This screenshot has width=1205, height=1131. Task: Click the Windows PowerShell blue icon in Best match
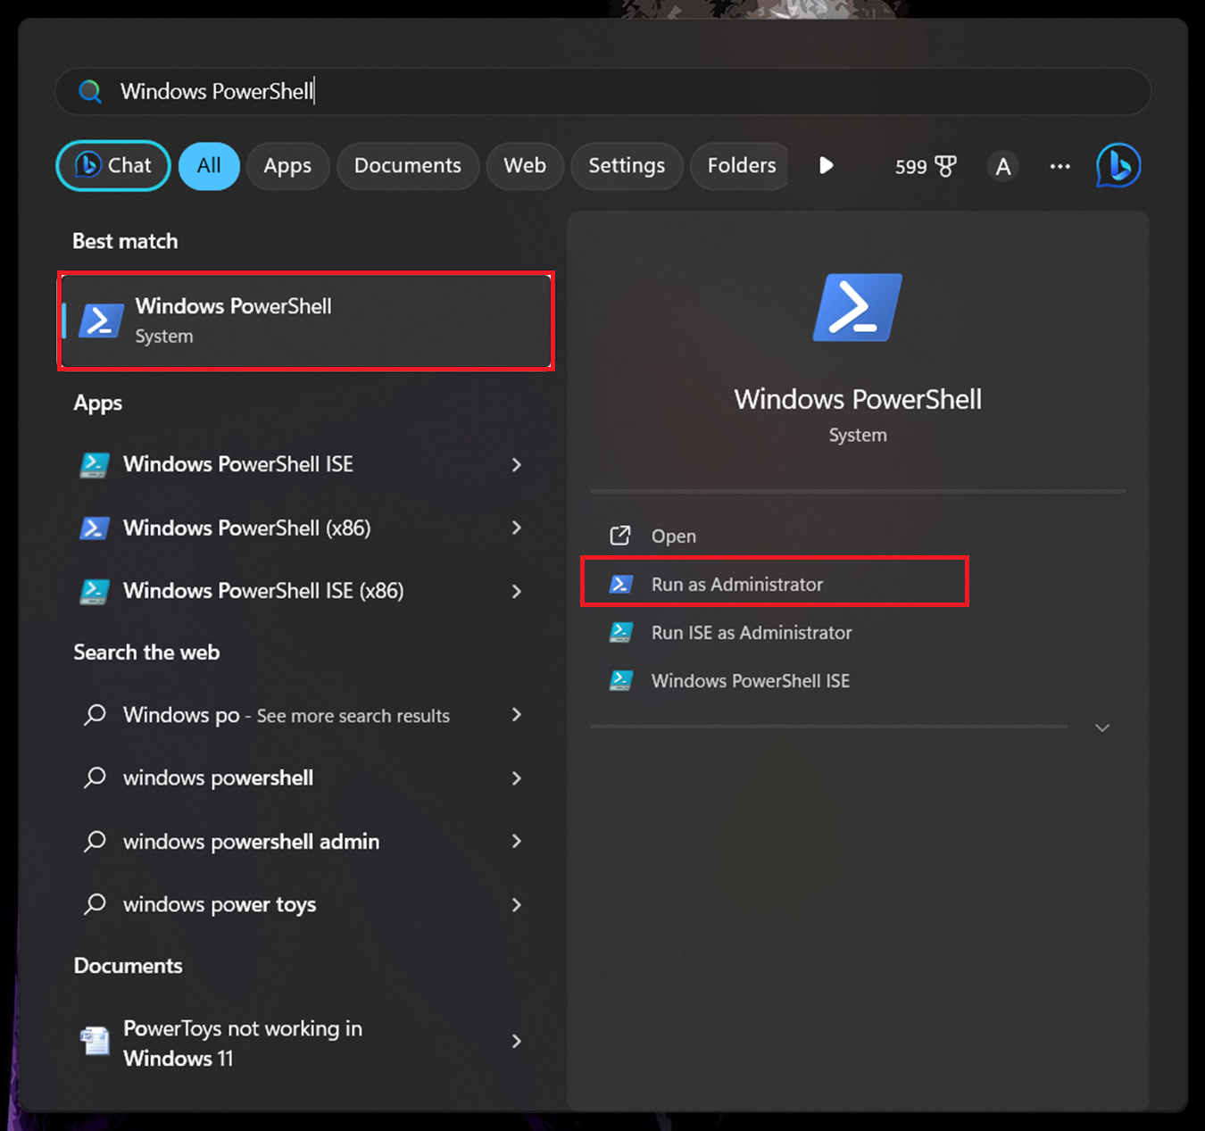[100, 321]
